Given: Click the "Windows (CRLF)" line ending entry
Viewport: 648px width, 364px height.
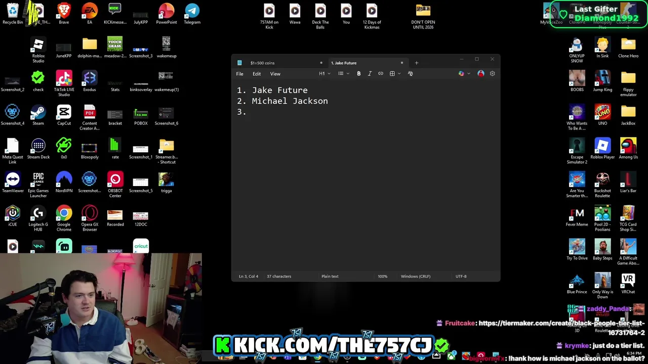Looking at the screenshot, I should [x=416, y=277].
